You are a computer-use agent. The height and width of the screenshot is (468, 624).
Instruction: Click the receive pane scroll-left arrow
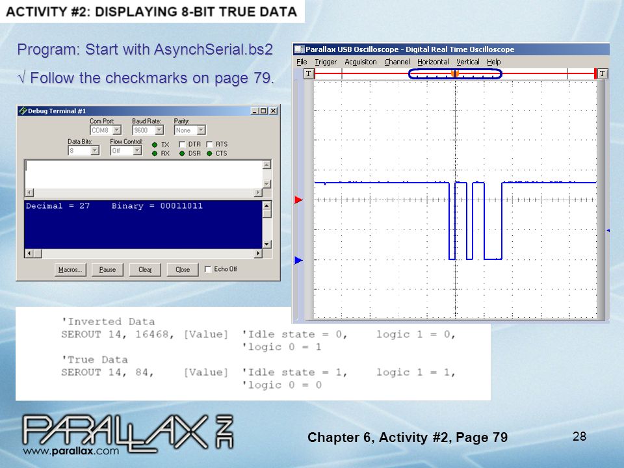tap(29, 253)
